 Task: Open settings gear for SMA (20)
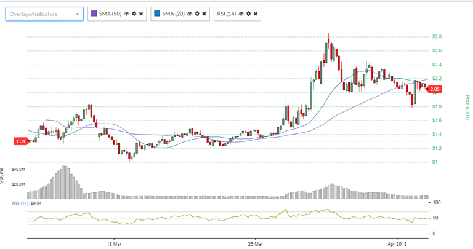196,14
